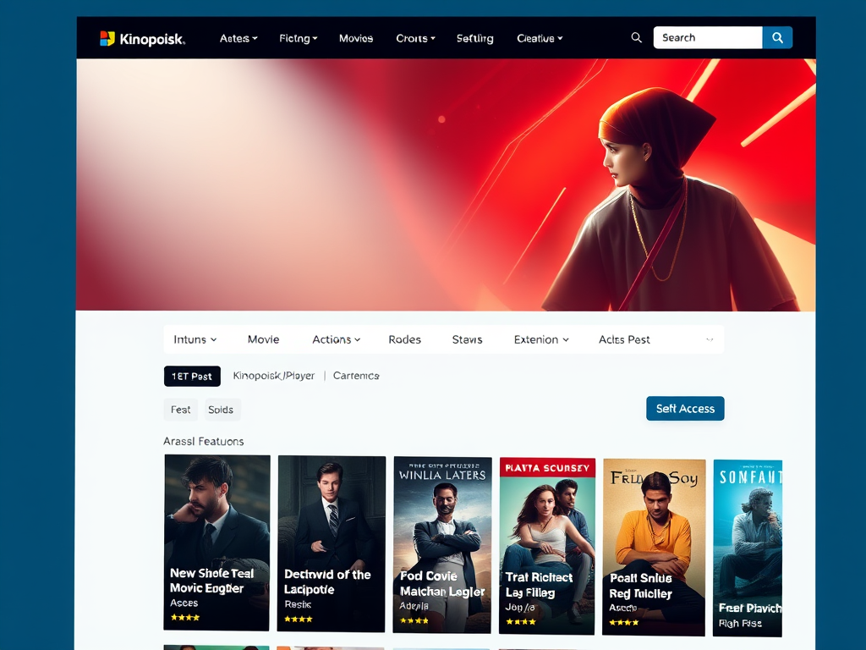Click the Seft Access button
This screenshot has height=650, width=866.
685,409
